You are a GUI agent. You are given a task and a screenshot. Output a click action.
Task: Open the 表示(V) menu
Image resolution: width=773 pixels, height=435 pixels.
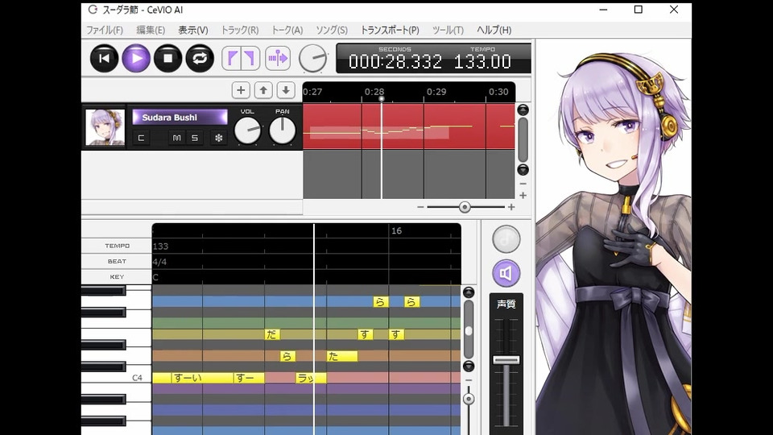[192, 30]
